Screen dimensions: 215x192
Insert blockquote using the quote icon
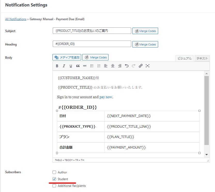coord(78,66)
